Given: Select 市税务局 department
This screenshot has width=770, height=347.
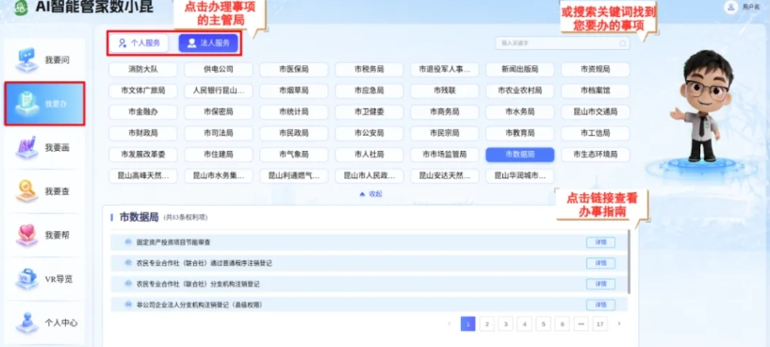Looking at the screenshot, I should [x=369, y=69].
